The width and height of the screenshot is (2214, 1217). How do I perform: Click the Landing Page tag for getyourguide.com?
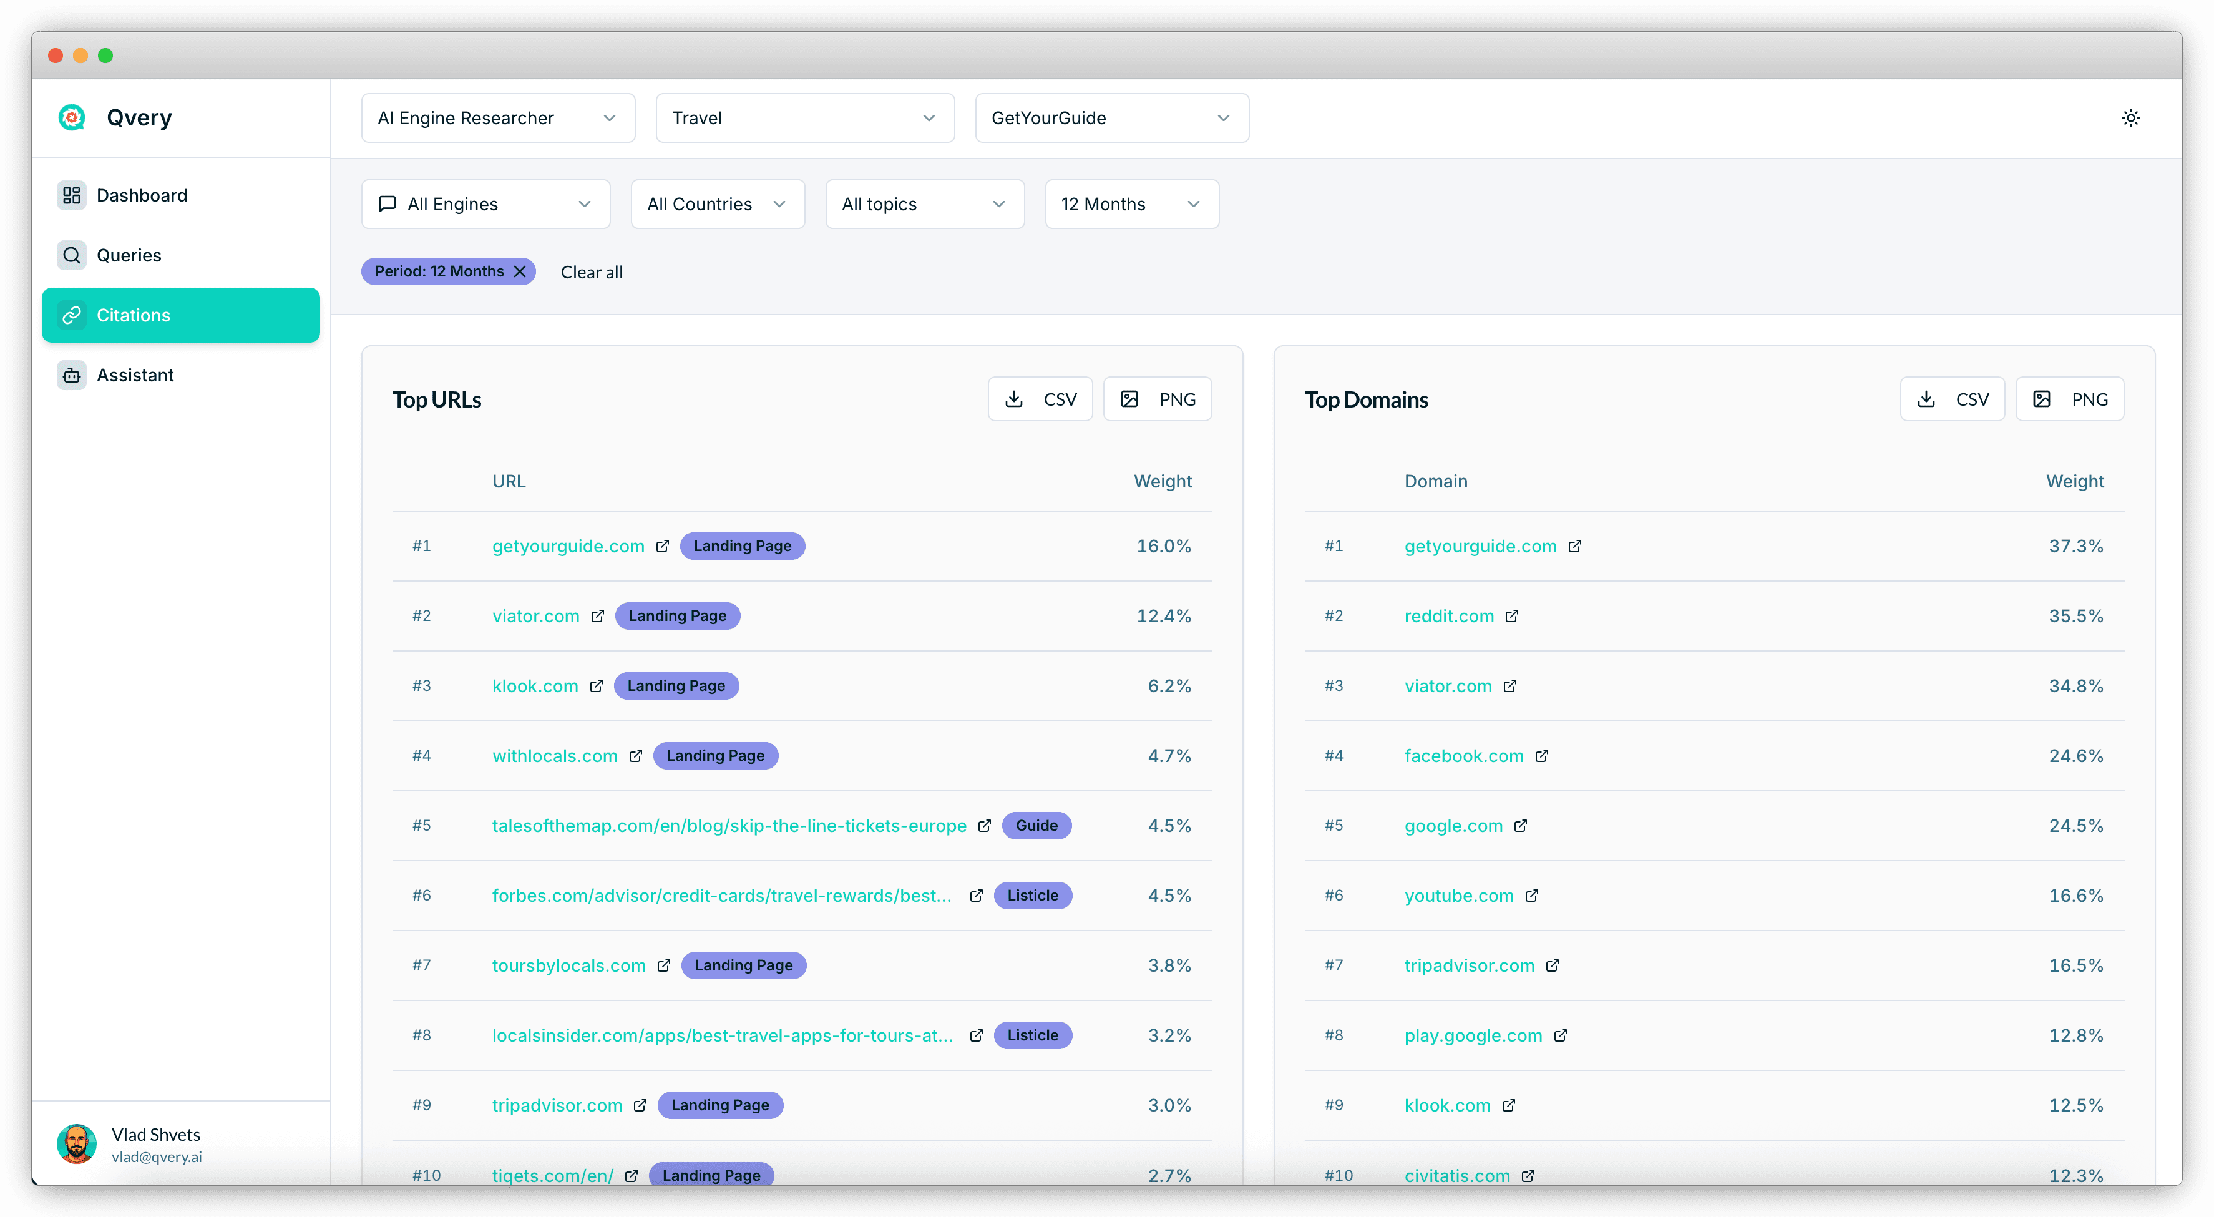[742, 545]
